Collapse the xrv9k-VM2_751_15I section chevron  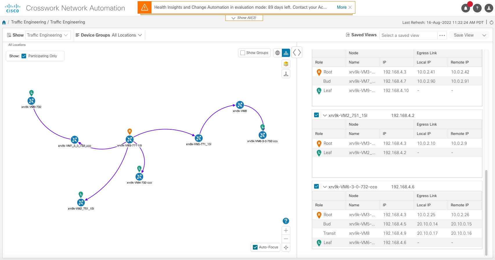click(325, 115)
